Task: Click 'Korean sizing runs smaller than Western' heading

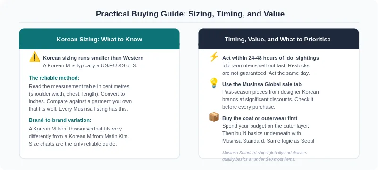Action: pos(93,58)
